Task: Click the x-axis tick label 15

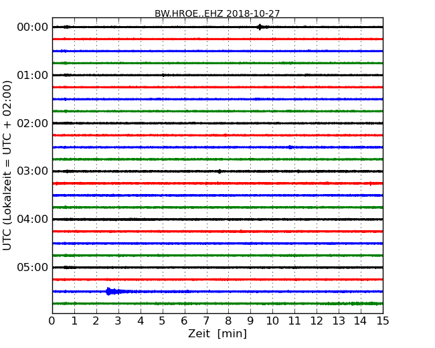Action: coord(383,321)
